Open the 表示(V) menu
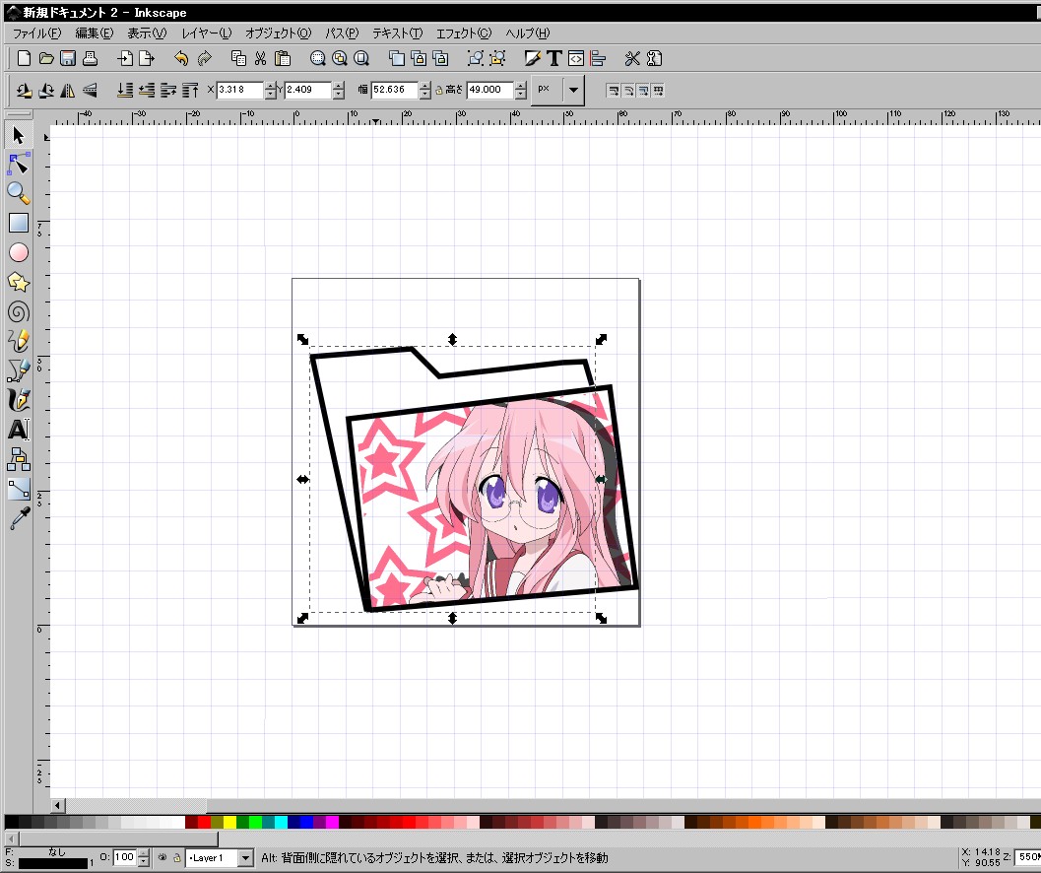 [x=146, y=34]
